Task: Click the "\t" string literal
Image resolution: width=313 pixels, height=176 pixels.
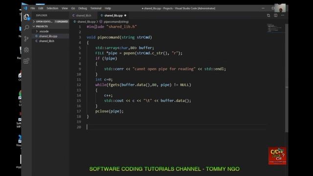Action: click(x=148, y=101)
